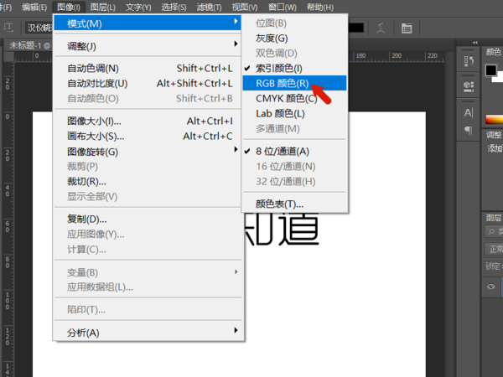Open the 视图(V) menu
503x377 pixels.
(x=245, y=7)
